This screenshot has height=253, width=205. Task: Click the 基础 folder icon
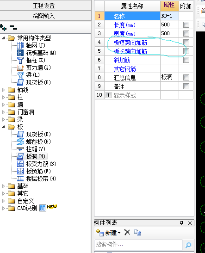pos(11,186)
